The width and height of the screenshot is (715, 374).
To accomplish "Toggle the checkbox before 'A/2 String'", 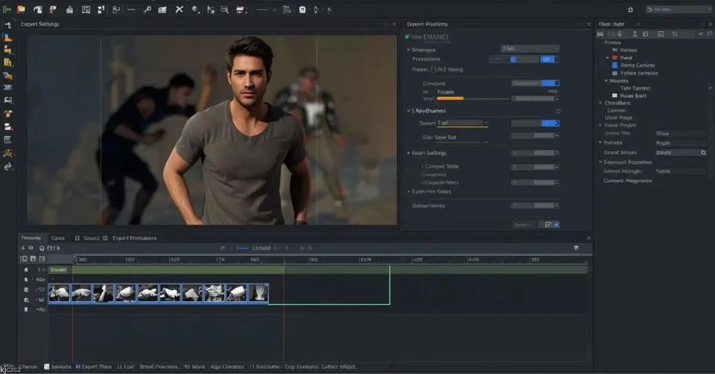I will [x=434, y=70].
